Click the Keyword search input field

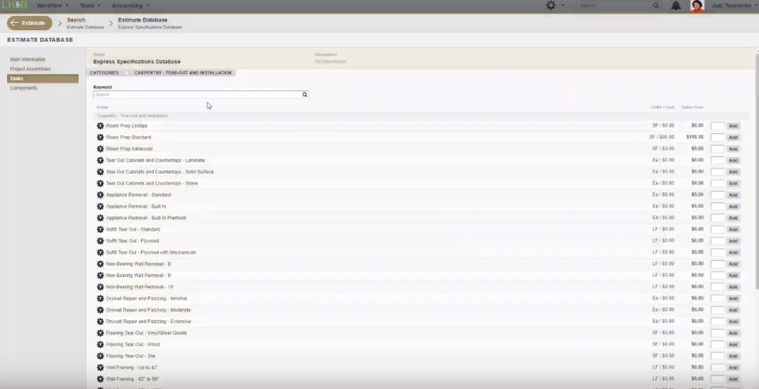[x=196, y=94]
